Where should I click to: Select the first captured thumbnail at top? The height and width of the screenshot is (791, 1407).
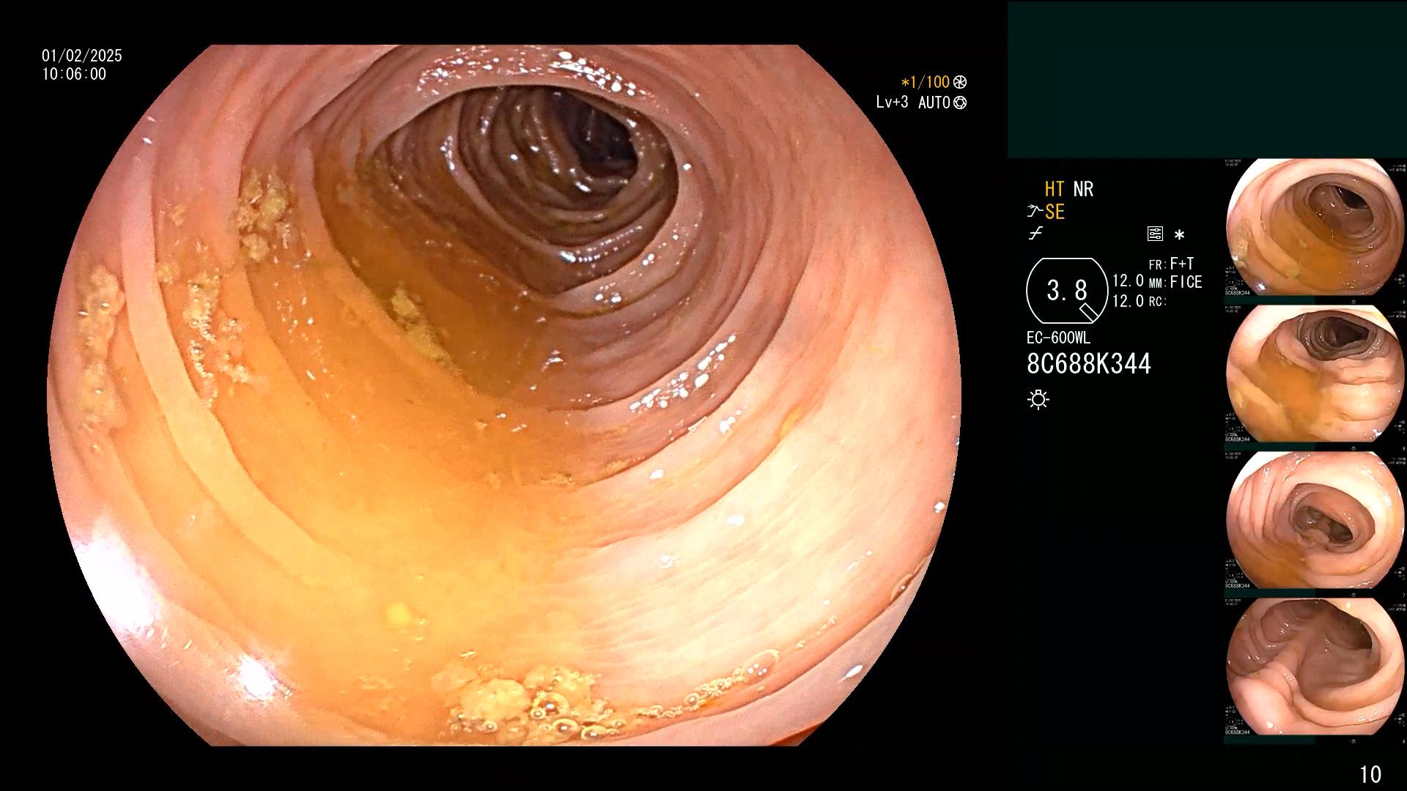[x=1315, y=227]
